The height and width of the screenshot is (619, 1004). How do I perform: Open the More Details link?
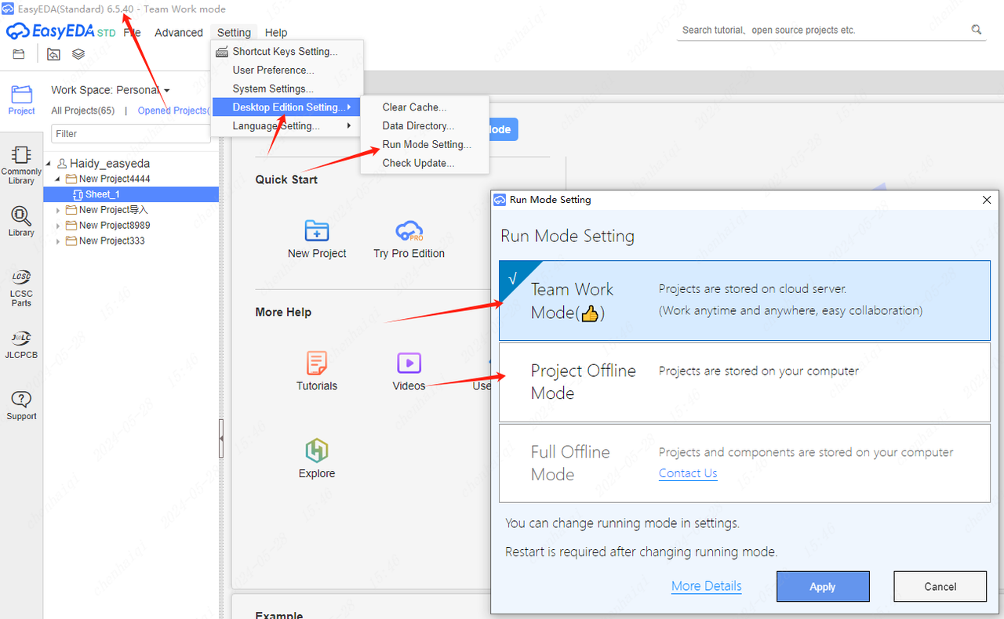(706, 586)
